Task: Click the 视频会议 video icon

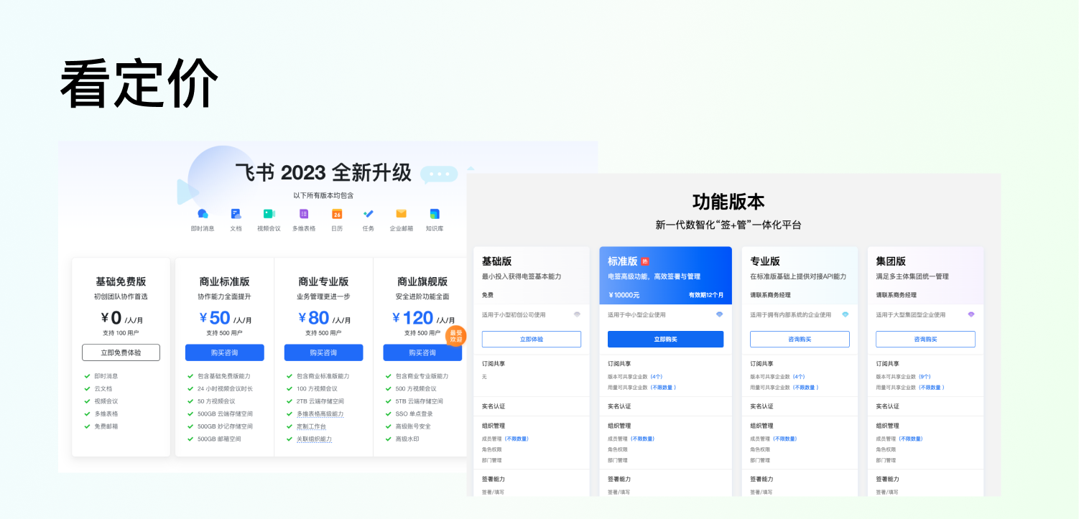Action: point(269,214)
